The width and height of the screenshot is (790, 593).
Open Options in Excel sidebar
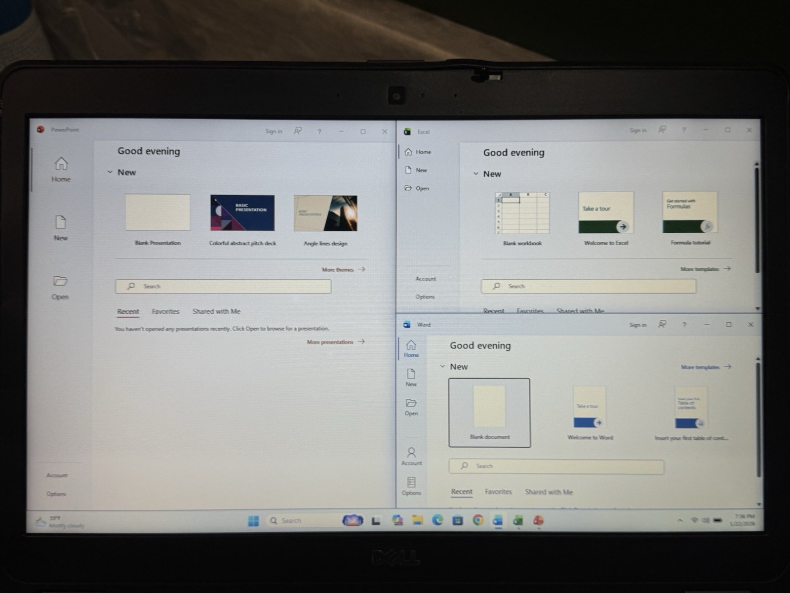pyautogui.click(x=425, y=297)
